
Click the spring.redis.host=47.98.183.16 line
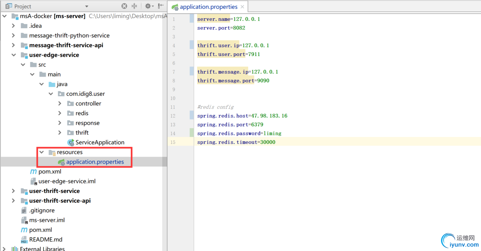coord(242,116)
